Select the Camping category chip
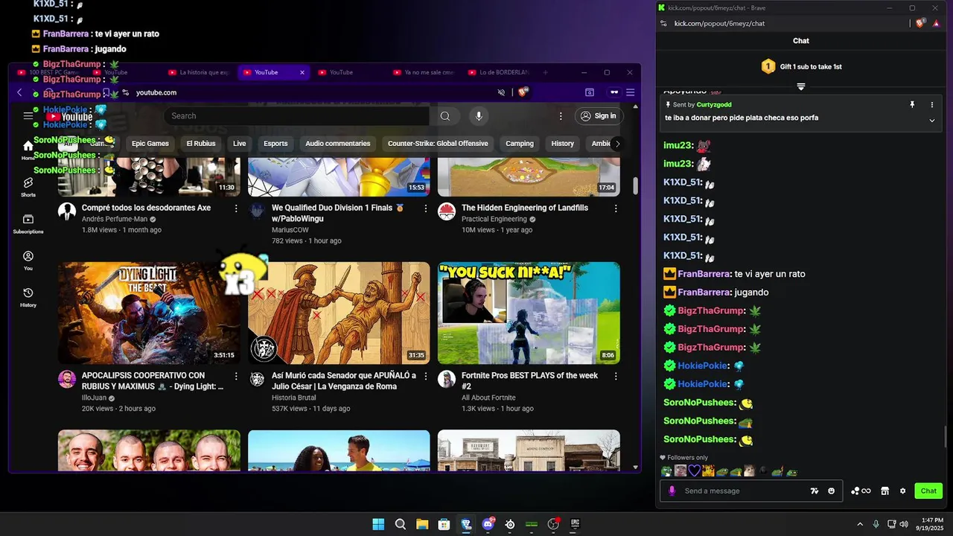 [x=520, y=144]
